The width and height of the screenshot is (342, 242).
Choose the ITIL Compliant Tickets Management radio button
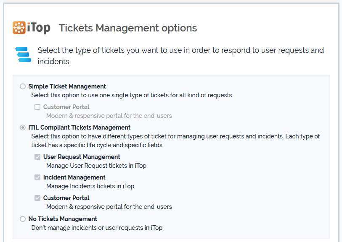[x=23, y=128]
